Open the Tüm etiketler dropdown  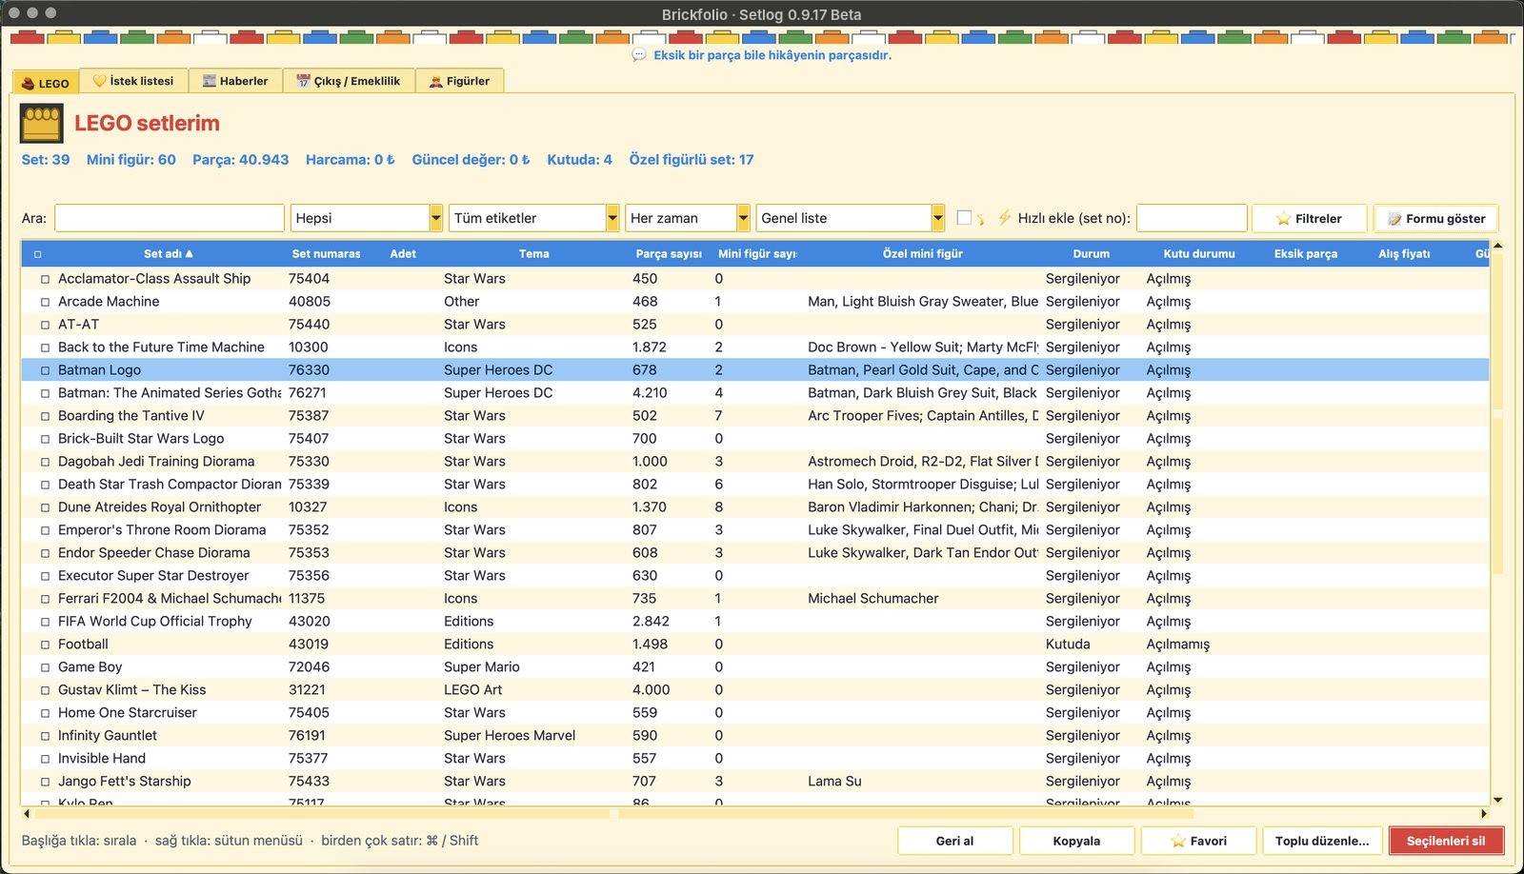[x=534, y=218]
